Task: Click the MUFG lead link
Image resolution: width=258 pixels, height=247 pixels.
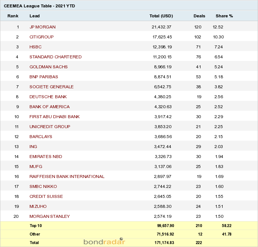Action: coord(36,167)
